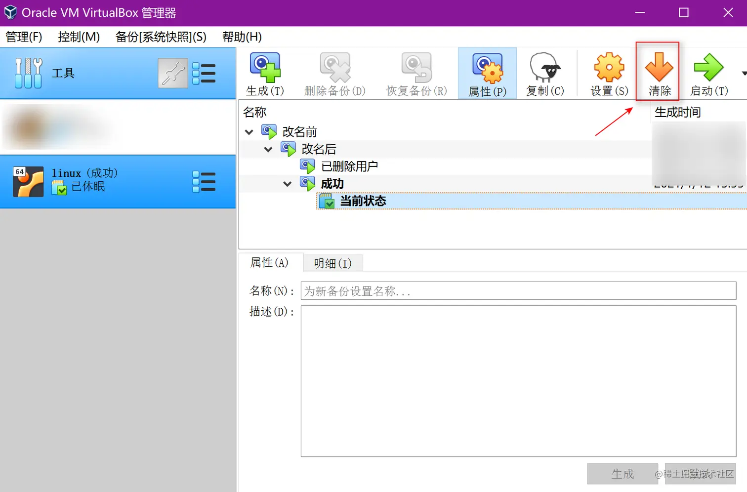The image size is (747, 492).
Task: Select the blurred virtual machine entry
Action: point(118,127)
